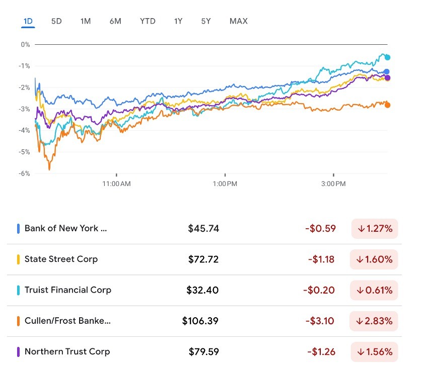Show the MAX time range
421x371 pixels.
pyautogui.click(x=238, y=21)
